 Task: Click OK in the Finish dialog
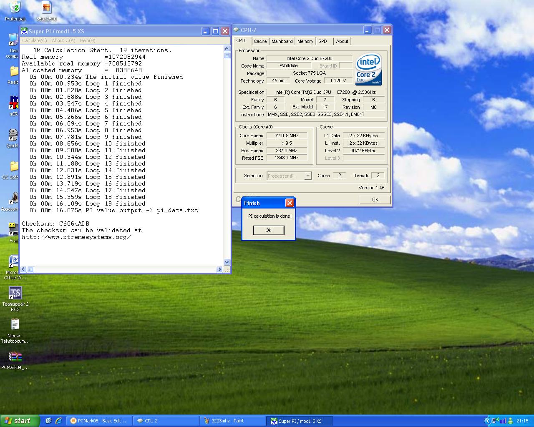click(x=269, y=230)
